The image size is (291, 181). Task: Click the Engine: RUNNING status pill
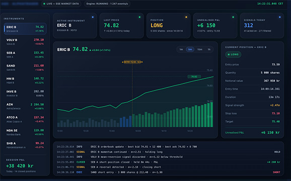(107, 4)
